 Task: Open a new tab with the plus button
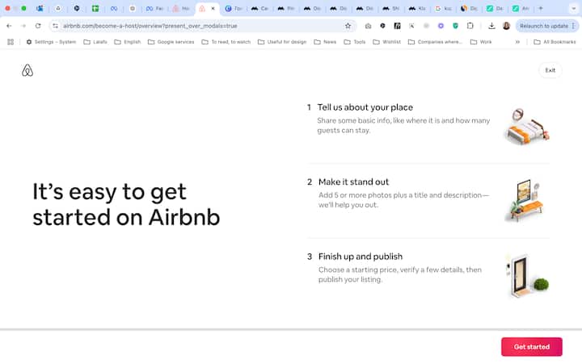tap(541, 8)
